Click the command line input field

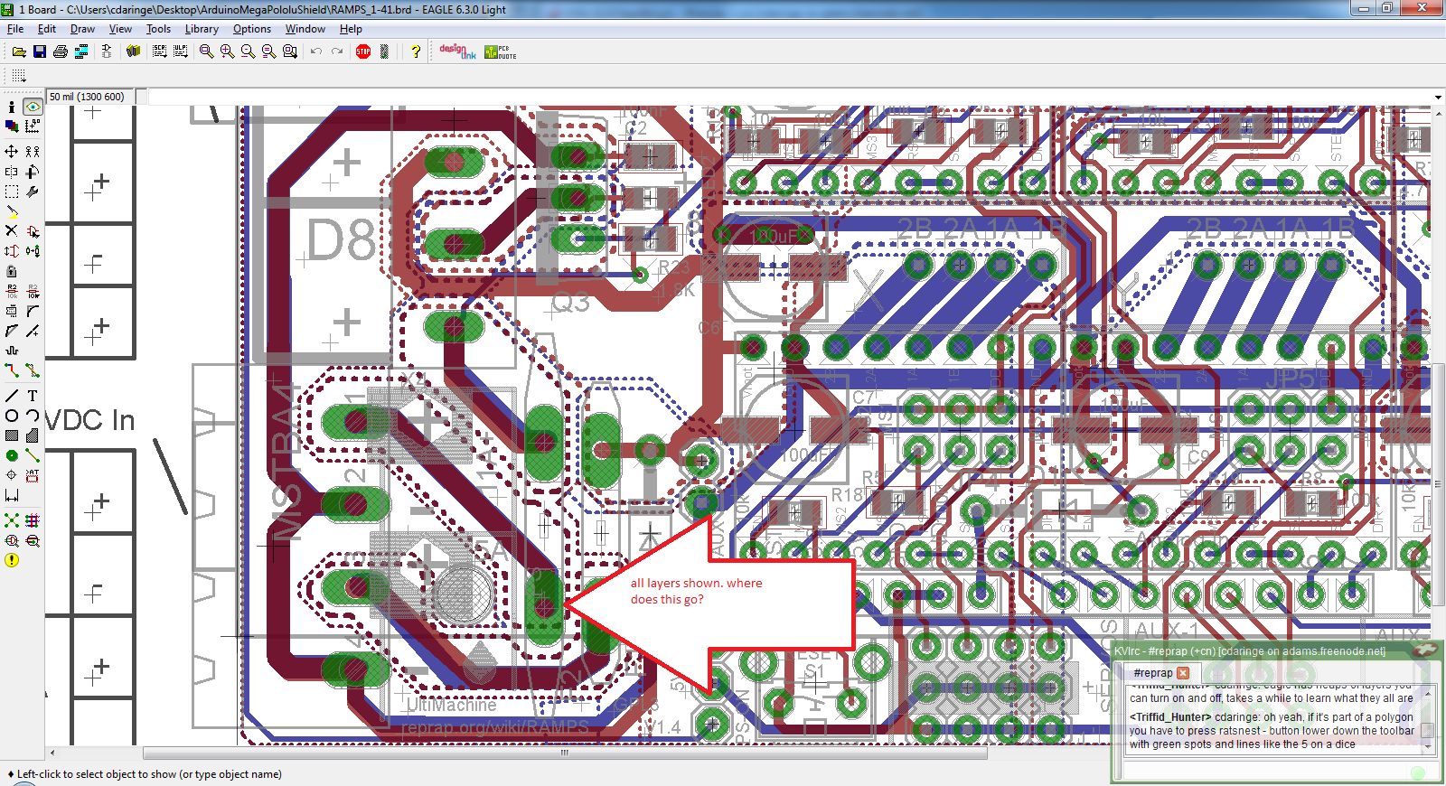tap(788, 97)
